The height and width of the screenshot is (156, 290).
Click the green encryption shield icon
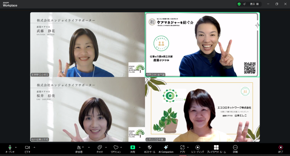[x=239, y=4]
